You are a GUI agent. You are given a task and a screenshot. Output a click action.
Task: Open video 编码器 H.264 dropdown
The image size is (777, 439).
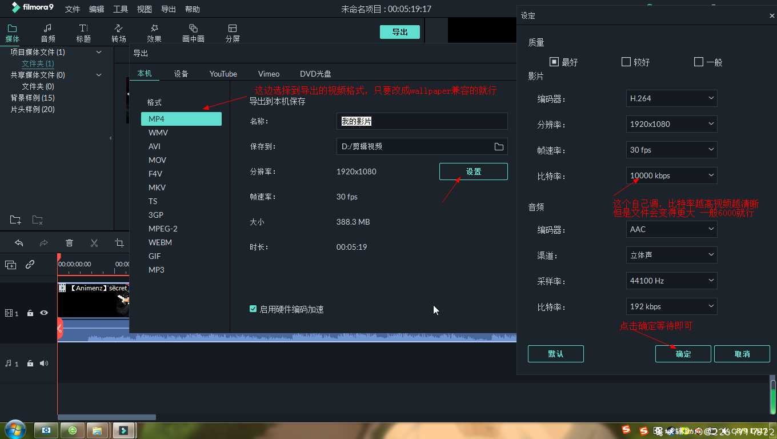[x=671, y=98]
